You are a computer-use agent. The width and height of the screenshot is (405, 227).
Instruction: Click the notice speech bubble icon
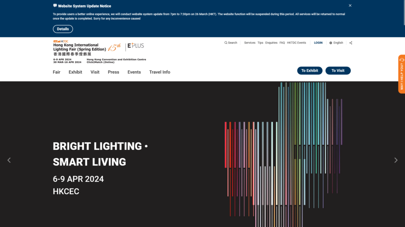(x=55, y=6)
